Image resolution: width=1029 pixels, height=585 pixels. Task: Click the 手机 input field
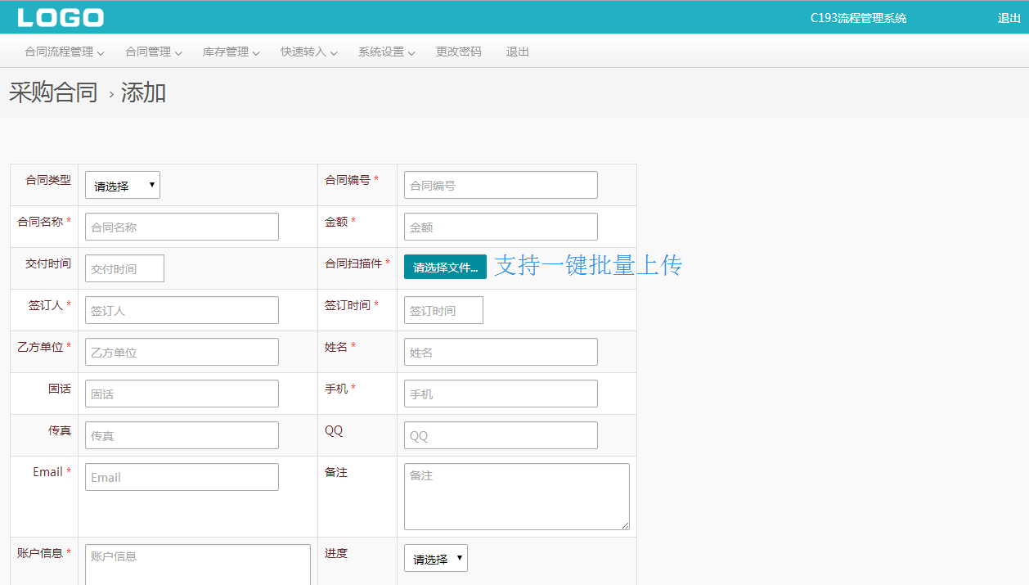(x=501, y=394)
